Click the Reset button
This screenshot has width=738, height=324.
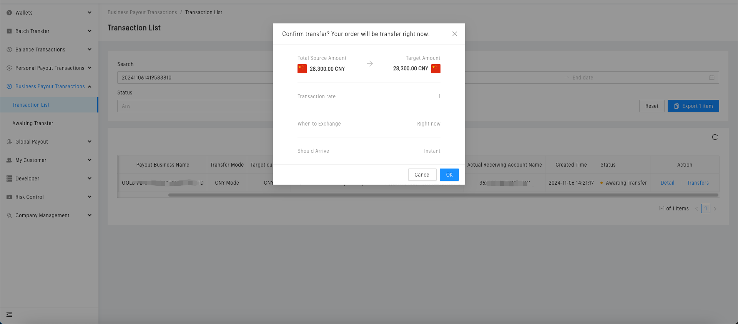(x=652, y=106)
